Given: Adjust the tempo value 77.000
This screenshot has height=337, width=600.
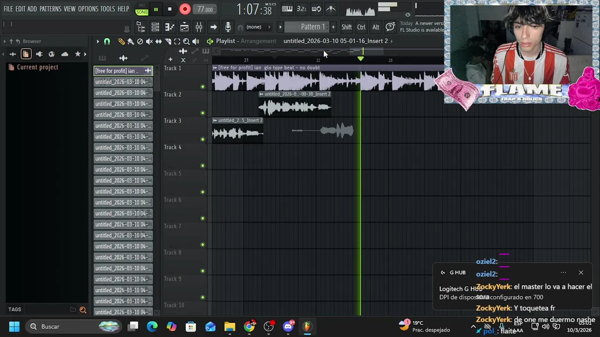Looking at the screenshot, I should pyautogui.click(x=205, y=9).
